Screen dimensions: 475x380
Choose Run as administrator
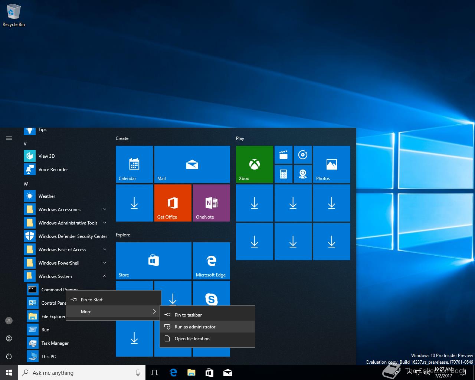pos(207,327)
